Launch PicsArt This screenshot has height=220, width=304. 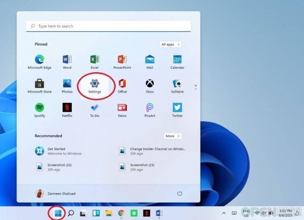point(150,110)
